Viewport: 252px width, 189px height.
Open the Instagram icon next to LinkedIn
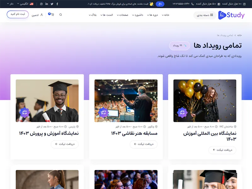tap(41, 4)
